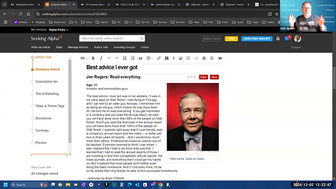
Task: Go back in browser history
Action: [x=5, y=14]
